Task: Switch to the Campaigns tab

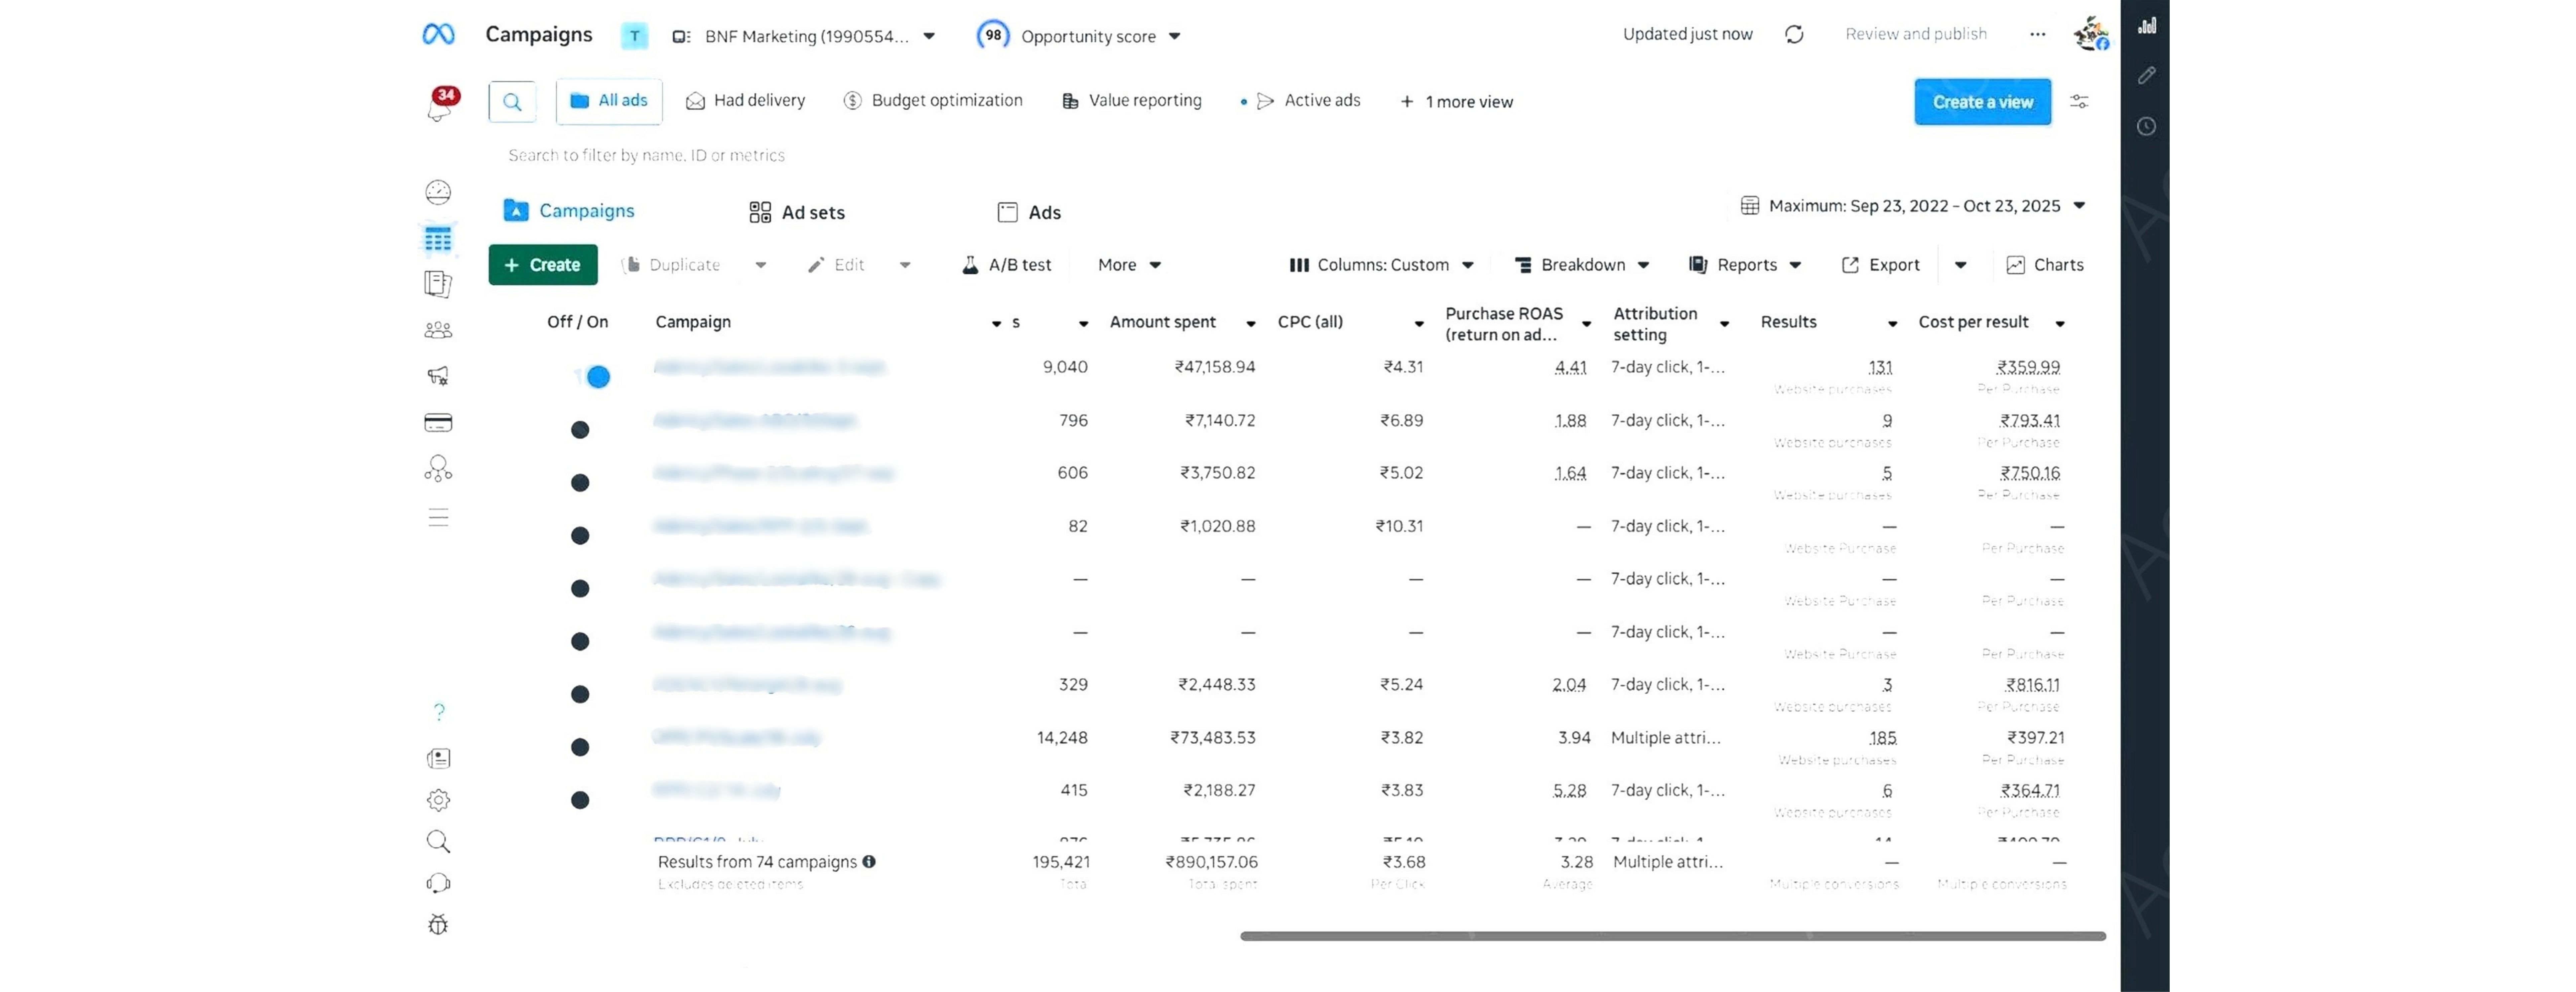Action: 569,211
